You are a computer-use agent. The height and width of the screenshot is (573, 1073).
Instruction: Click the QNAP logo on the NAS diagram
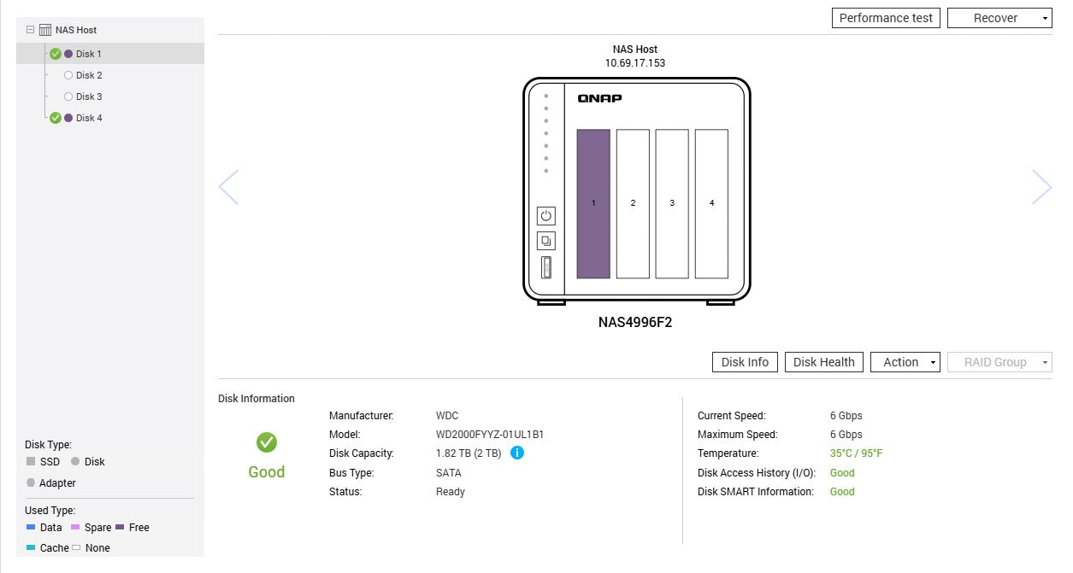tap(599, 98)
